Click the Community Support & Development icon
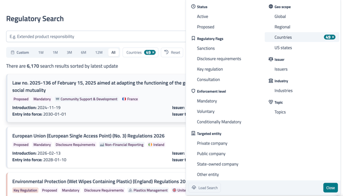This screenshot has width=343, height=196. coord(57,99)
